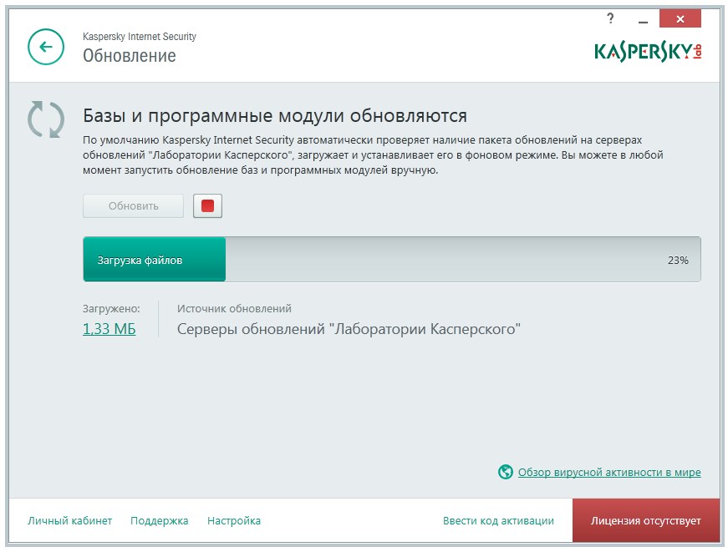
Task: Click the Загрузка файлов progress bar
Action: [x=392, y=260]
